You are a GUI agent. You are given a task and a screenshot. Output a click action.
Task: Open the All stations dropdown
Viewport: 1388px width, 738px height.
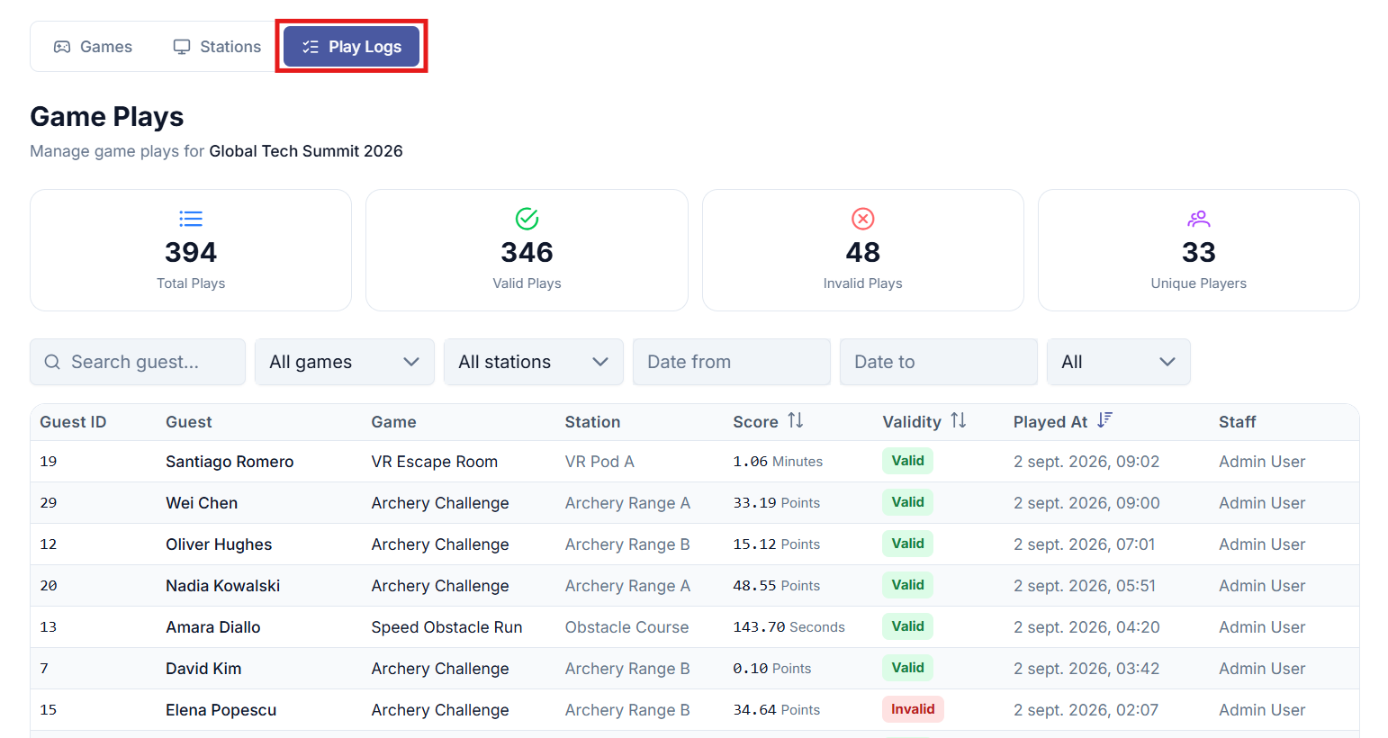click(x=534, y=362)
